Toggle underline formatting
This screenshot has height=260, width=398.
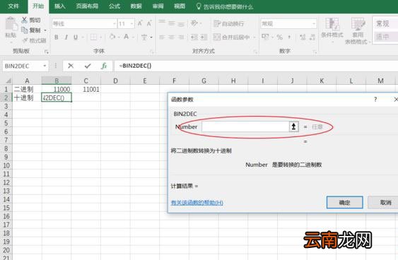pos(76,37)
